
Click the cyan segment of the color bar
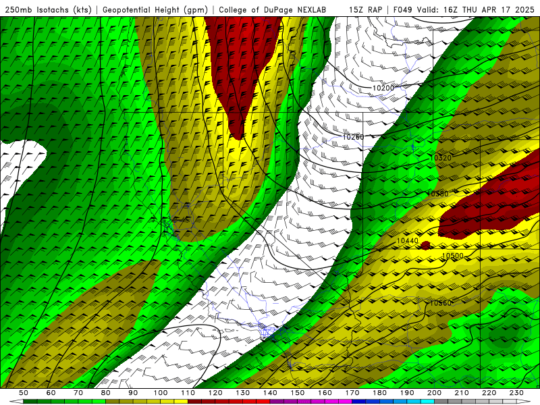[x=427, y=402]
